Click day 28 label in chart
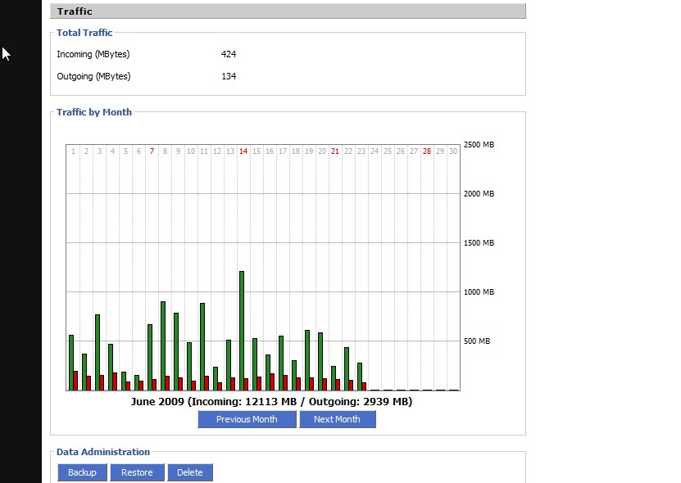 (x=427, y=151)
